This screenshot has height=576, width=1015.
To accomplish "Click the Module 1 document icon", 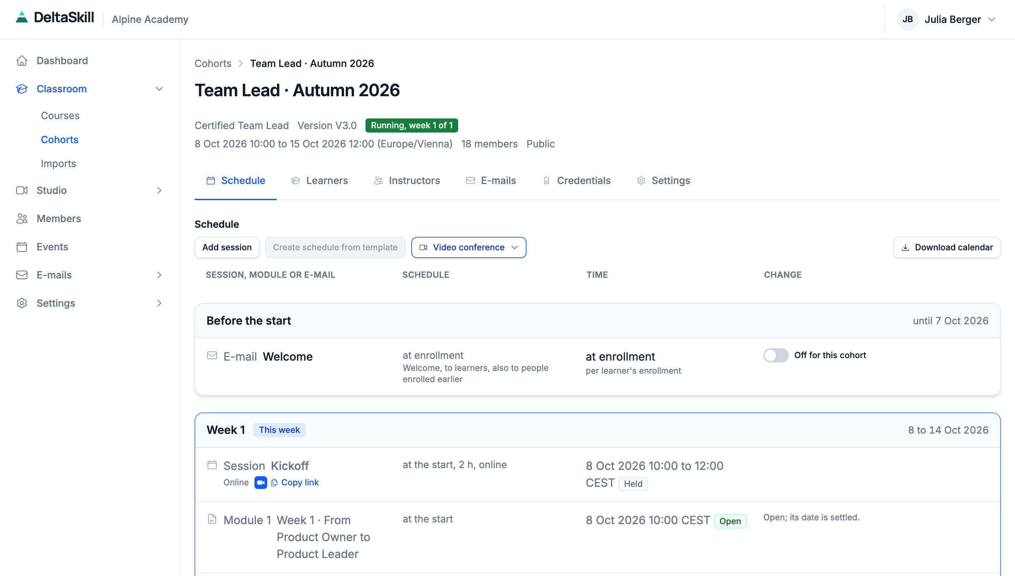I will [x=212, y=519].
